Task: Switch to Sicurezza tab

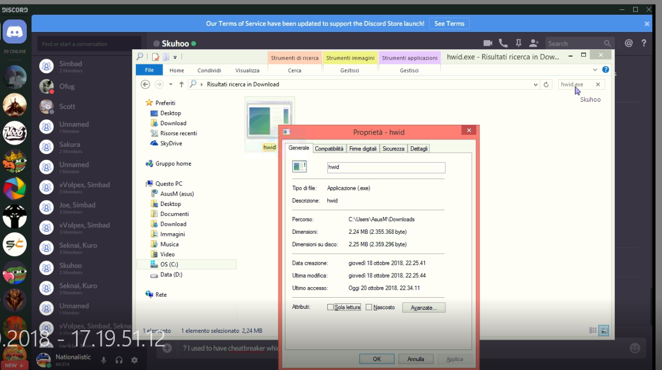Action: coord(393,149)
